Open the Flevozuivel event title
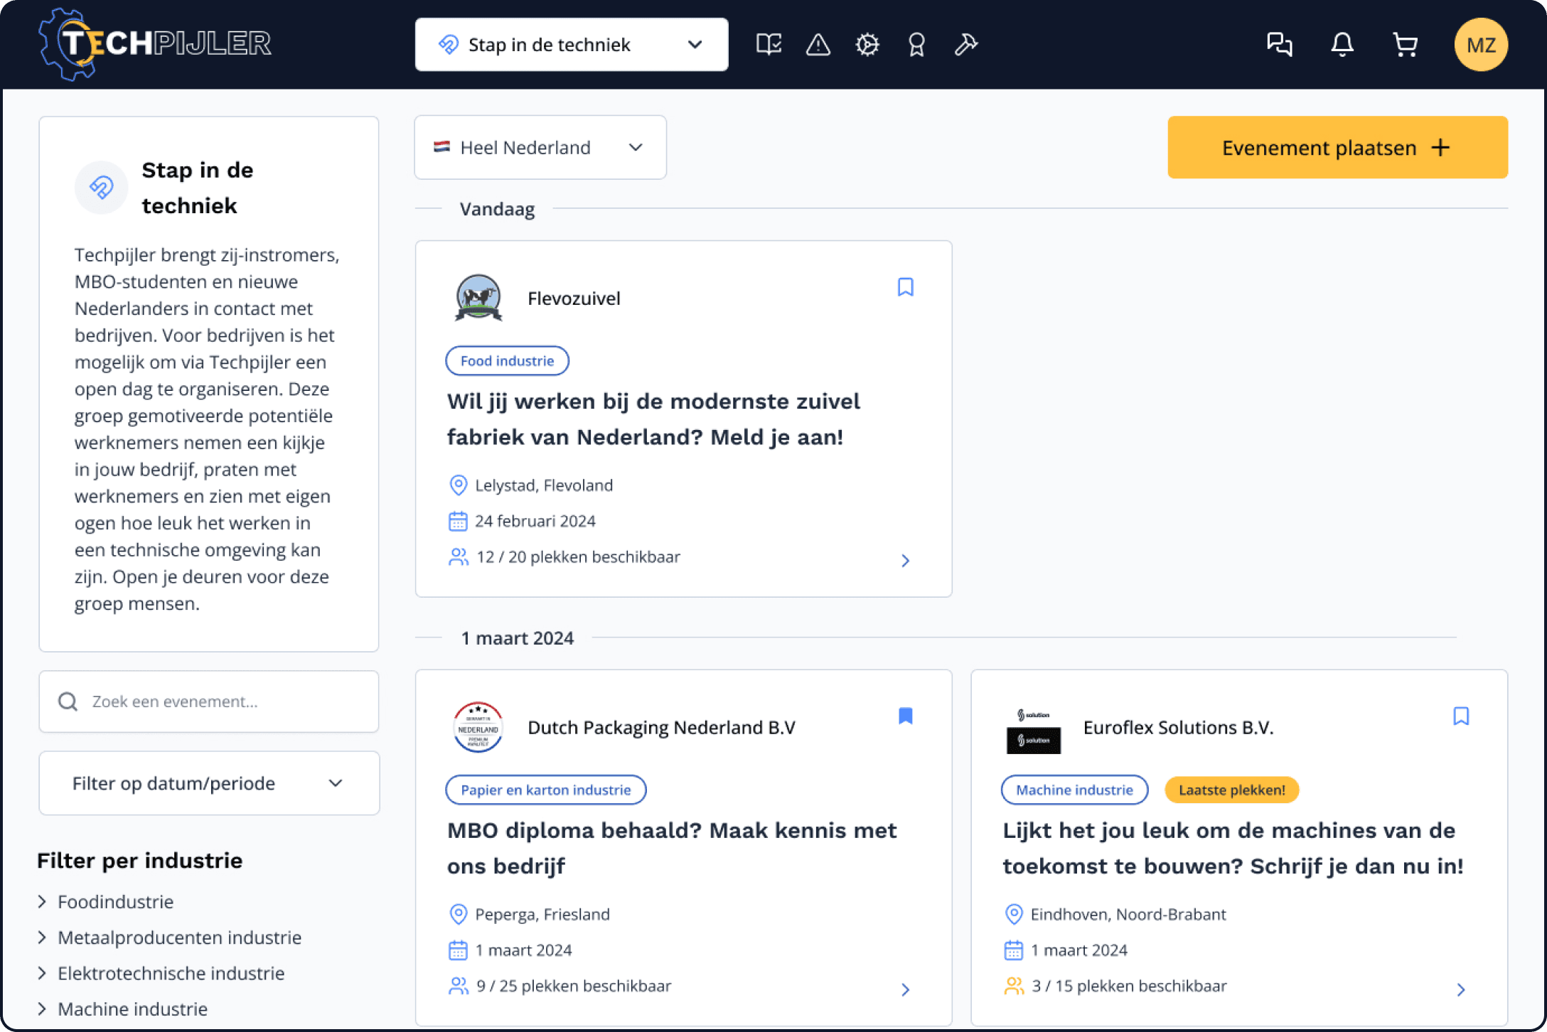 point(653,419)
